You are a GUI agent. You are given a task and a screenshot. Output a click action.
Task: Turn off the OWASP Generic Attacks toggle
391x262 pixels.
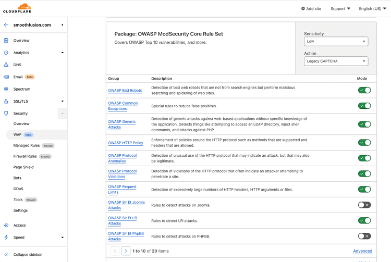click(364, 124)
